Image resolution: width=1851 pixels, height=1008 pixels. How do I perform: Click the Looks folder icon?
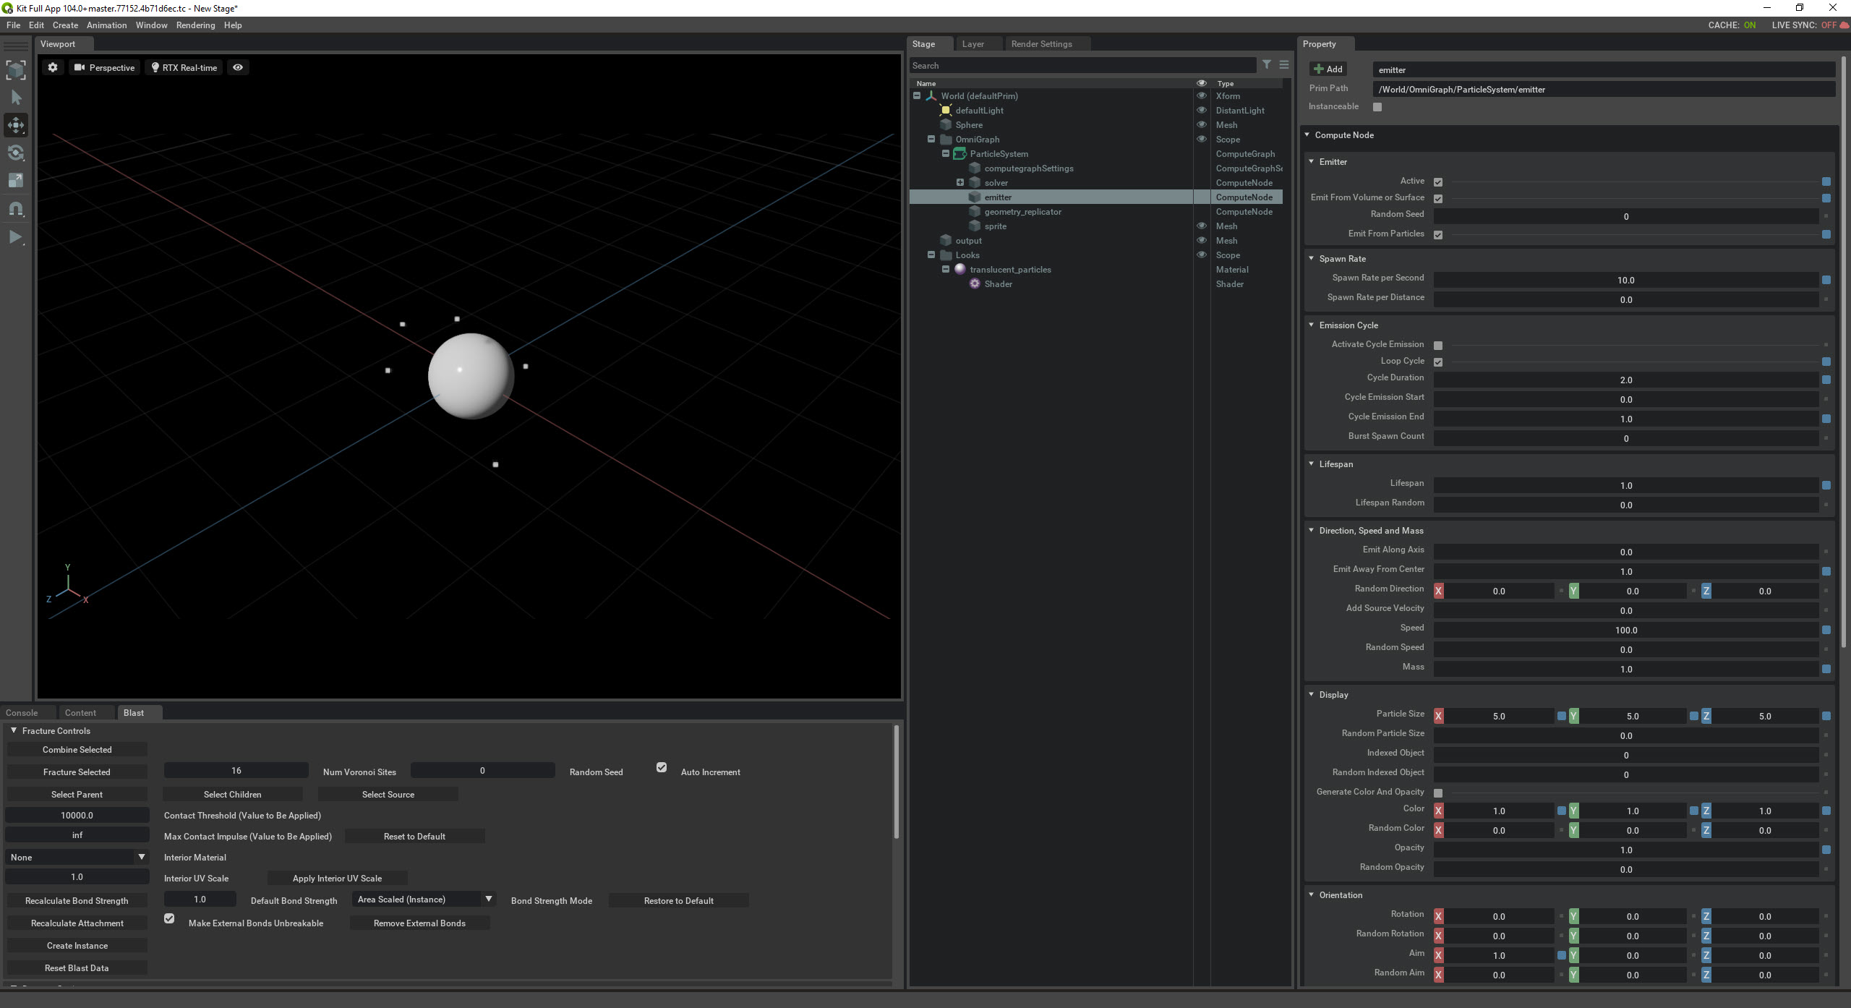click(946, 255)
